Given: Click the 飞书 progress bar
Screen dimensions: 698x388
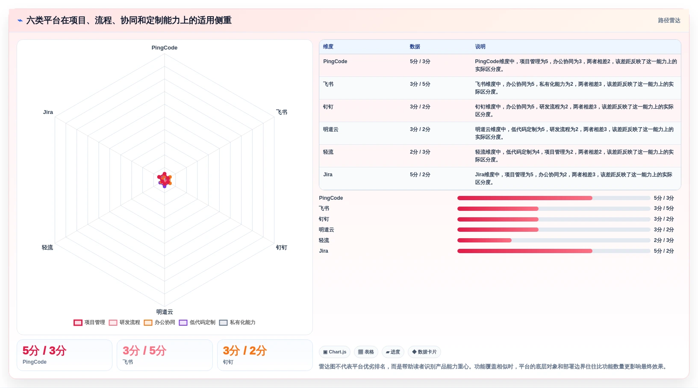Looking at the screenshot, I should point(554,209).
